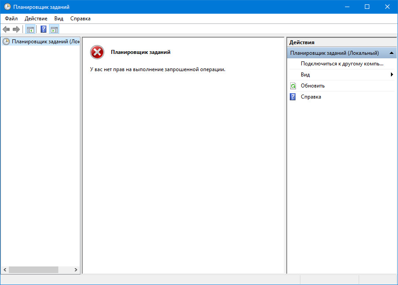Screen dimensions: 398x285
Task: Open the Справка menu in the menu bar
Action: coord(80,19)
